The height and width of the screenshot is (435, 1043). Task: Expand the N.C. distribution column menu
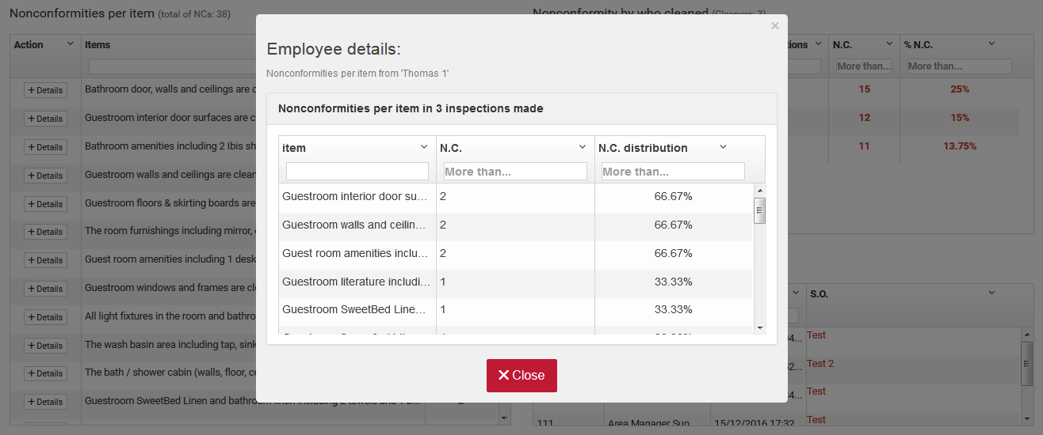[722, 147]
